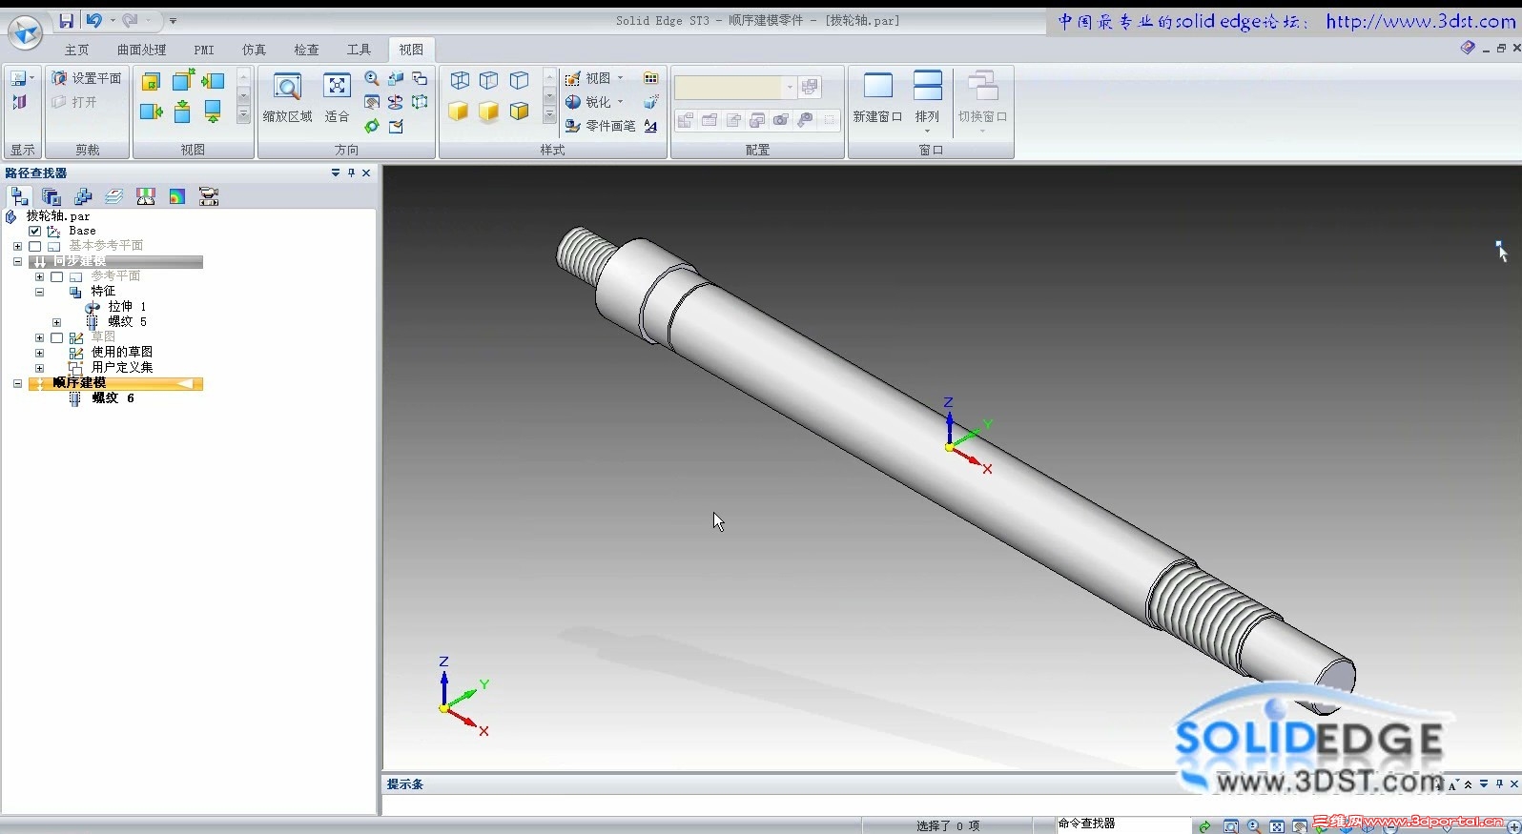This screenshot has height=834, width=1522.
Task: Customize the quick access toolbar arrow
Action: [173, 20]
